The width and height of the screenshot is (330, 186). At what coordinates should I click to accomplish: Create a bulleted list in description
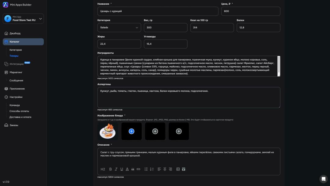(146, 169)
